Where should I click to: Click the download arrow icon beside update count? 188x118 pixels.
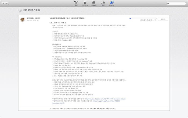[x=20, y=10]
